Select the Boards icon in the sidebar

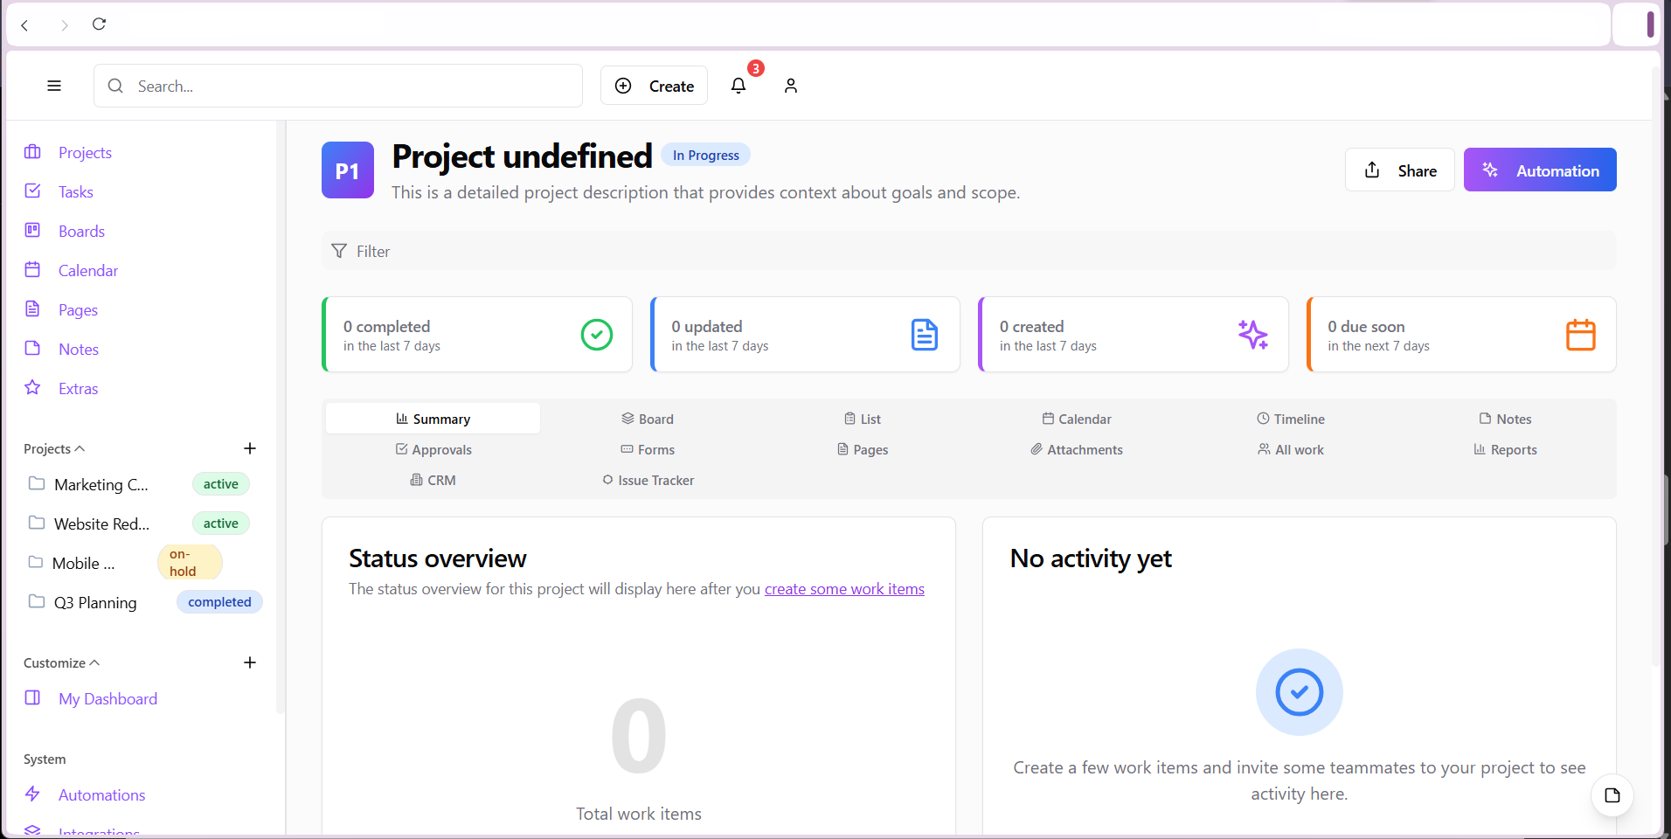coord(32,230)
